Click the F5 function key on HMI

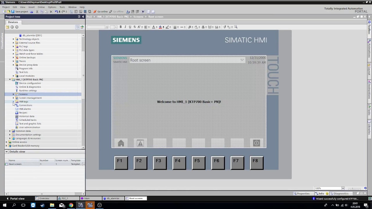pos(198,163)
